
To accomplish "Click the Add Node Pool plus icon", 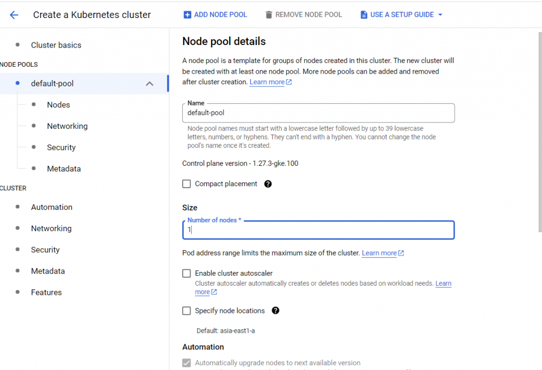I will (x=187, y=15).
